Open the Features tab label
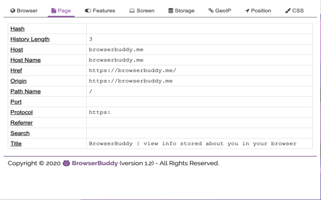Image resolution: width=321 pixels, height=200 pixels. click(x=104, y=10)
